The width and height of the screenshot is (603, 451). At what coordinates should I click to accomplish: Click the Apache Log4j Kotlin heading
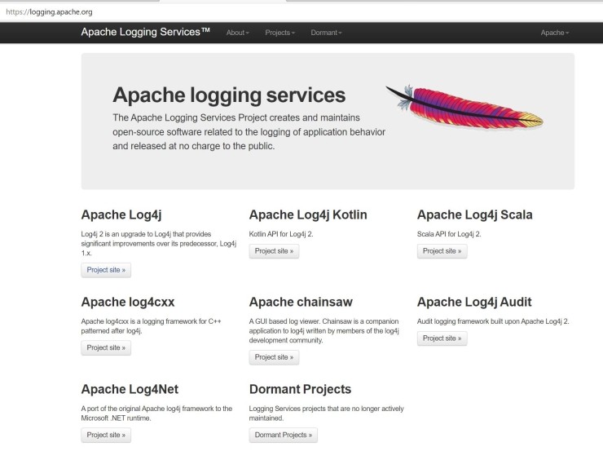(x=308, y=215)
